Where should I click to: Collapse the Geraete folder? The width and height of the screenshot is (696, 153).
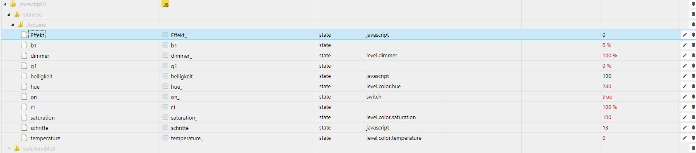coord(9,14)
